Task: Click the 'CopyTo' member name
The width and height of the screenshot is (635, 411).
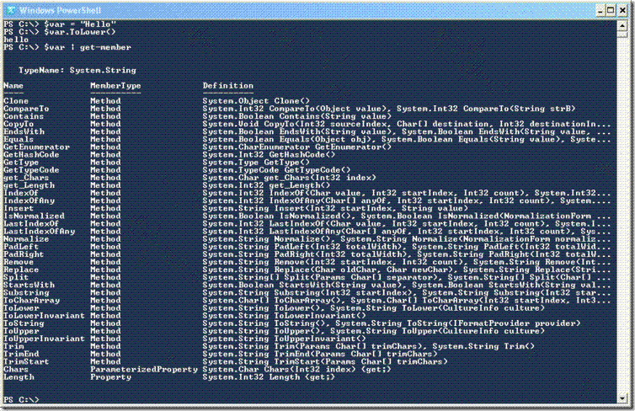Action: click(19, 124)
